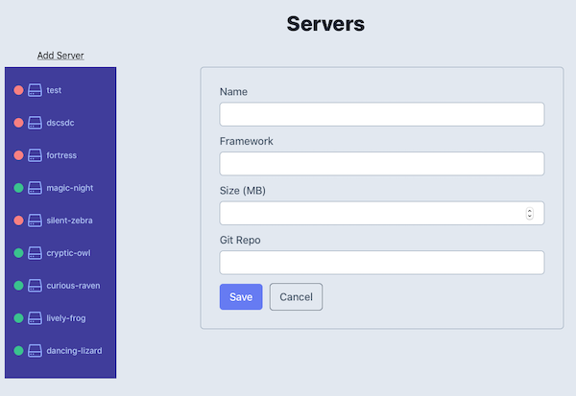
Task: Select the dancing-lizard server name
Action: 74,351
